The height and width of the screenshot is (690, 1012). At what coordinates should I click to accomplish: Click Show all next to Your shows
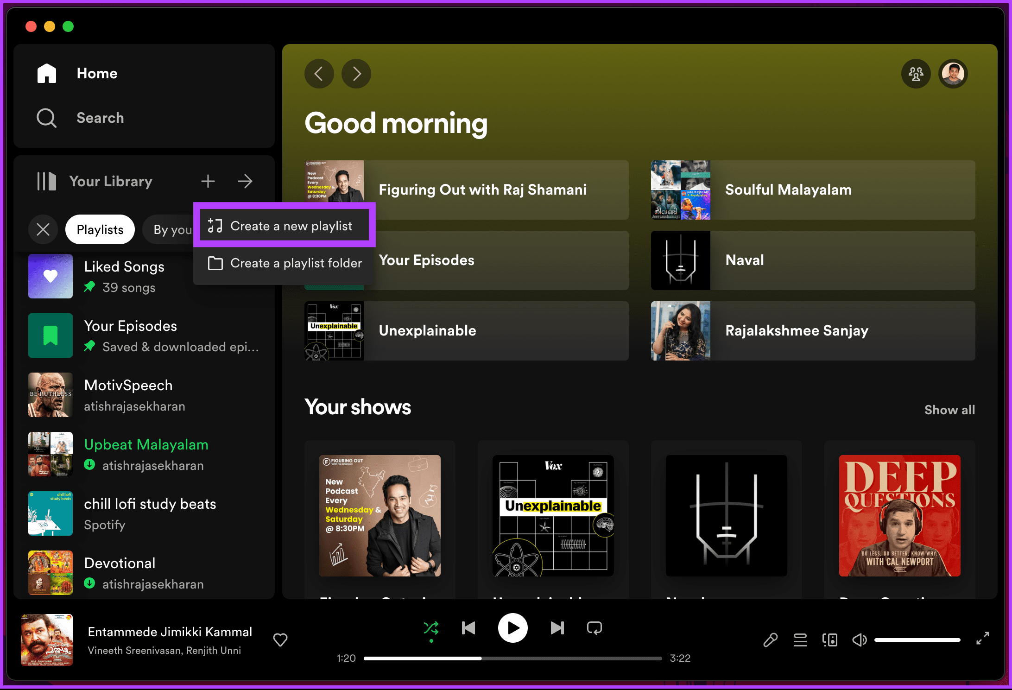tap(949, 410)
